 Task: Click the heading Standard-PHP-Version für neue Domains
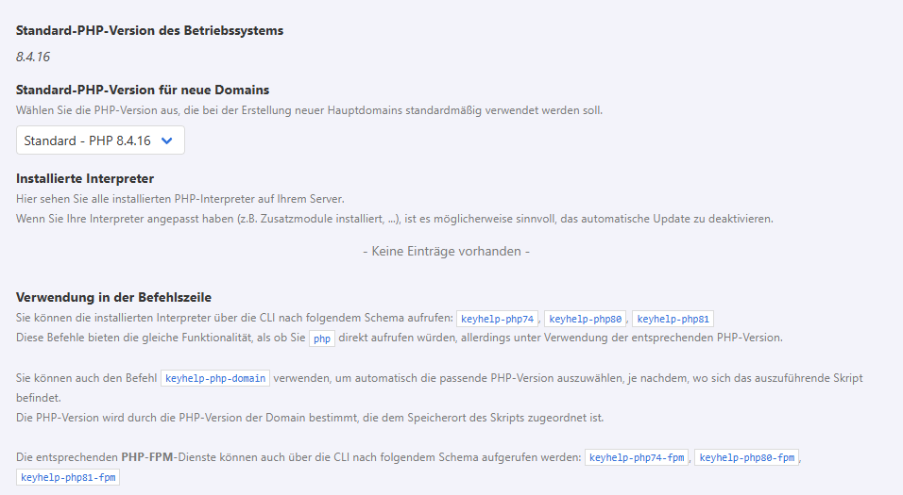pyautogui.click(x=143, y=91)
